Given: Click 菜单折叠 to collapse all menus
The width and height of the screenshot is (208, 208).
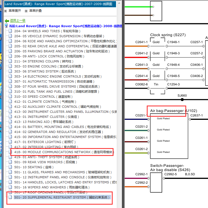Looking at the screenshot, I should (x=36, y=11).
